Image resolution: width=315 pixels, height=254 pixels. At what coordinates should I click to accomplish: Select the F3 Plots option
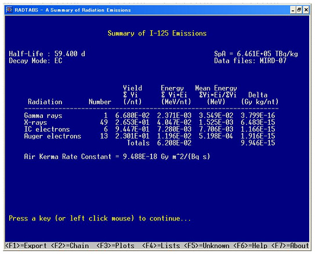point(115,246)
